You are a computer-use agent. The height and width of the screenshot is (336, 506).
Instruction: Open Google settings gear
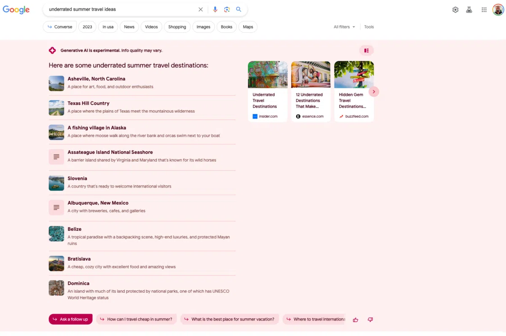(x=455, y=10)
